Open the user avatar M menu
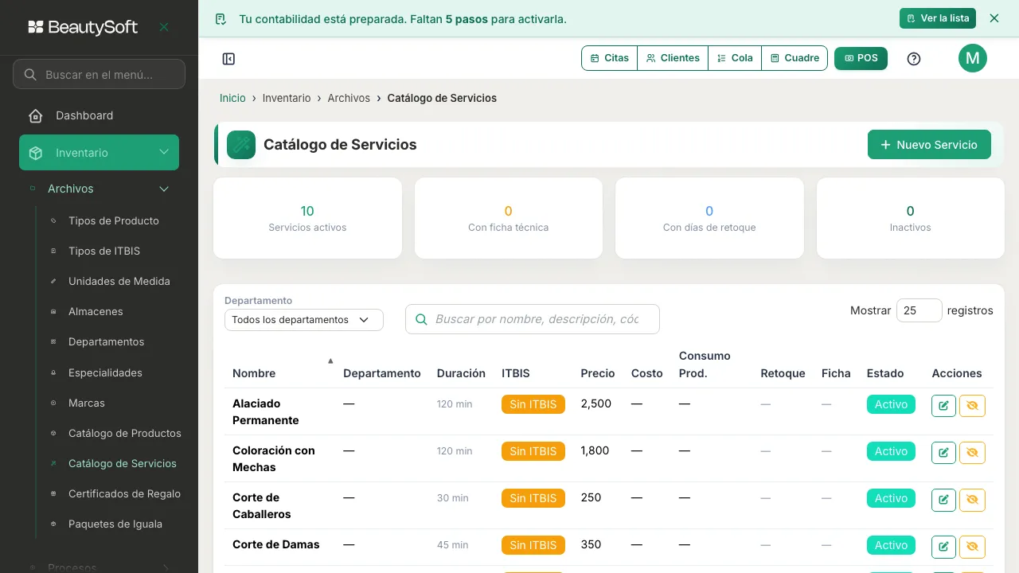The image size is (1019, 573). pos(972,58)
